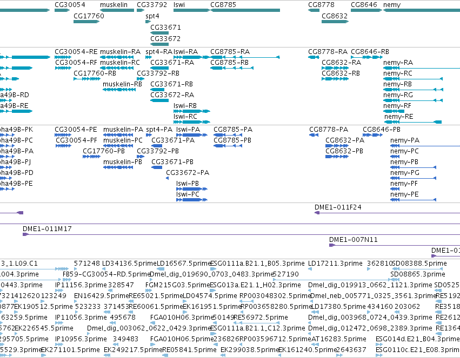The image size is (460, 358).
Task: Click the spt4 gene label
Action: 152,16
